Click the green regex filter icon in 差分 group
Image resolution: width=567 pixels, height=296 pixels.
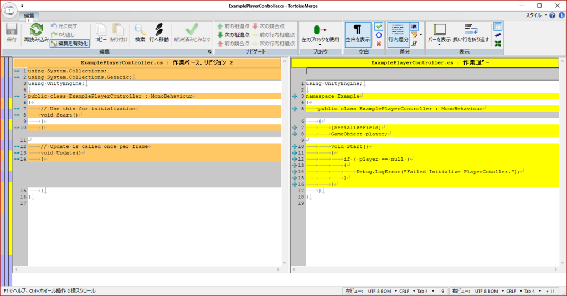coord(414,44)
